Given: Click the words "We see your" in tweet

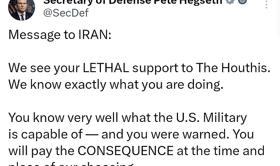Looking at the screenshot, I should 44,68.
